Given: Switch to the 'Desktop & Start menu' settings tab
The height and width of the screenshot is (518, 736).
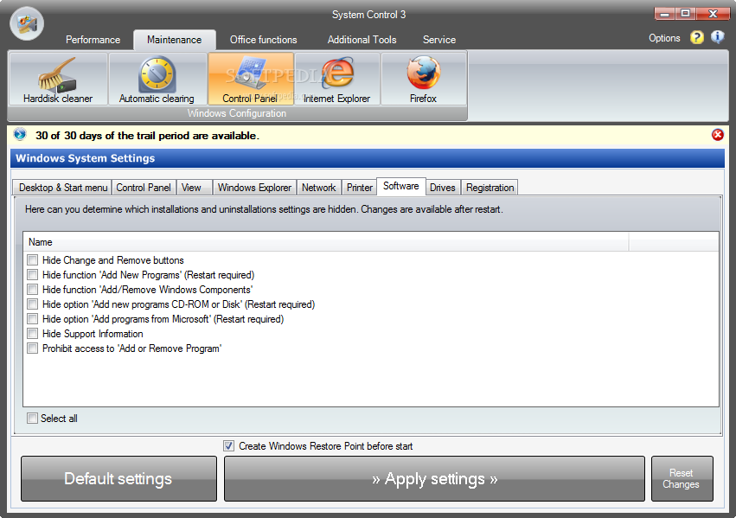Looking at the screenshot, I should point(62,188).
